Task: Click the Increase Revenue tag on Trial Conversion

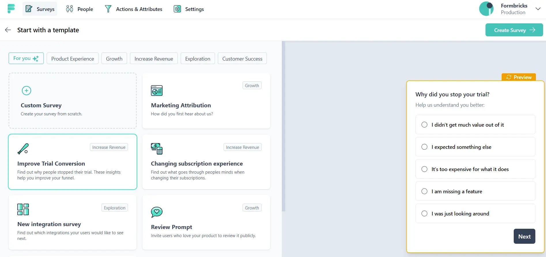Action: click(x=109, y=147)
